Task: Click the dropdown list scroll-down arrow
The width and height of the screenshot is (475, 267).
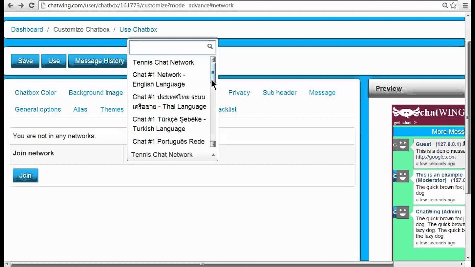Action: coord(213,144)
